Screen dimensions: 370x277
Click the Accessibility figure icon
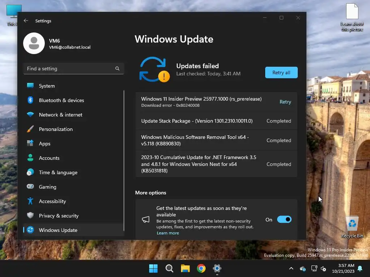[x=30, y=201]
